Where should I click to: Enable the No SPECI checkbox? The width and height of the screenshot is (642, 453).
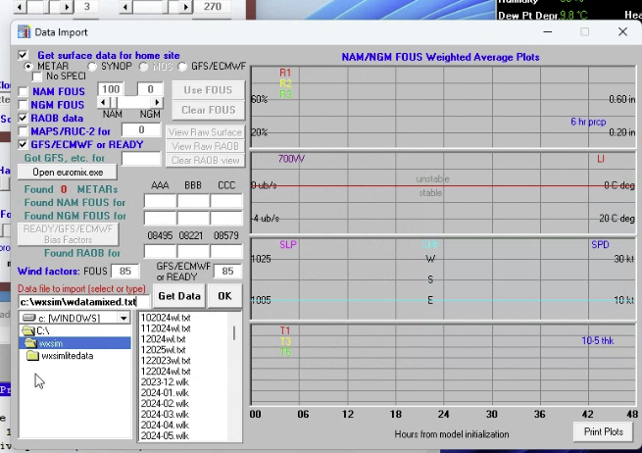pyautogui.click(x=37, y=76)
